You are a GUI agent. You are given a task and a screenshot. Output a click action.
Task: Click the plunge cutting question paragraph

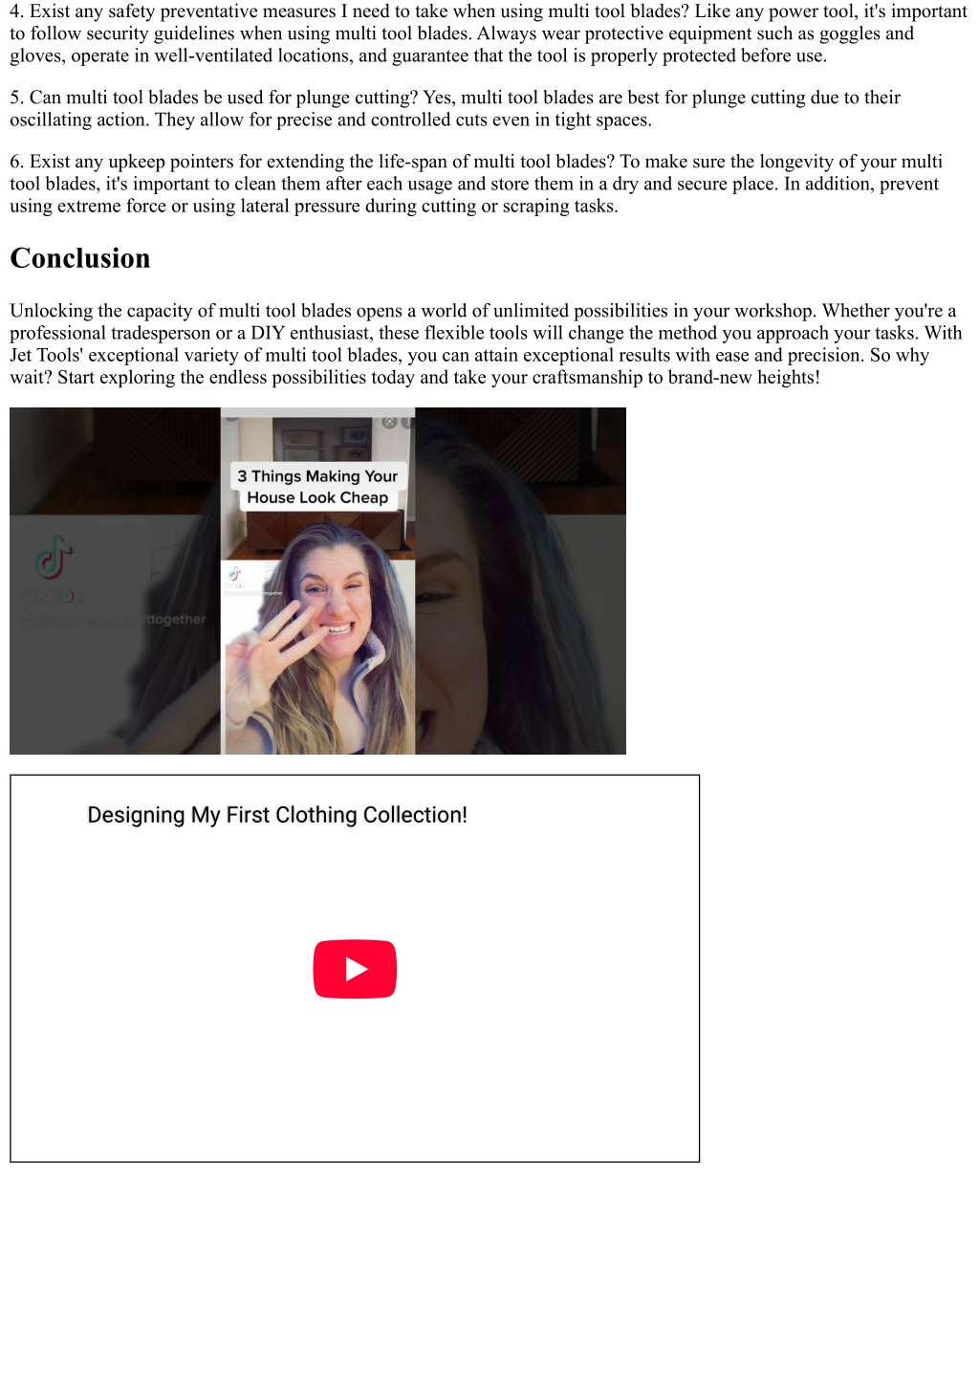(455, 109)
